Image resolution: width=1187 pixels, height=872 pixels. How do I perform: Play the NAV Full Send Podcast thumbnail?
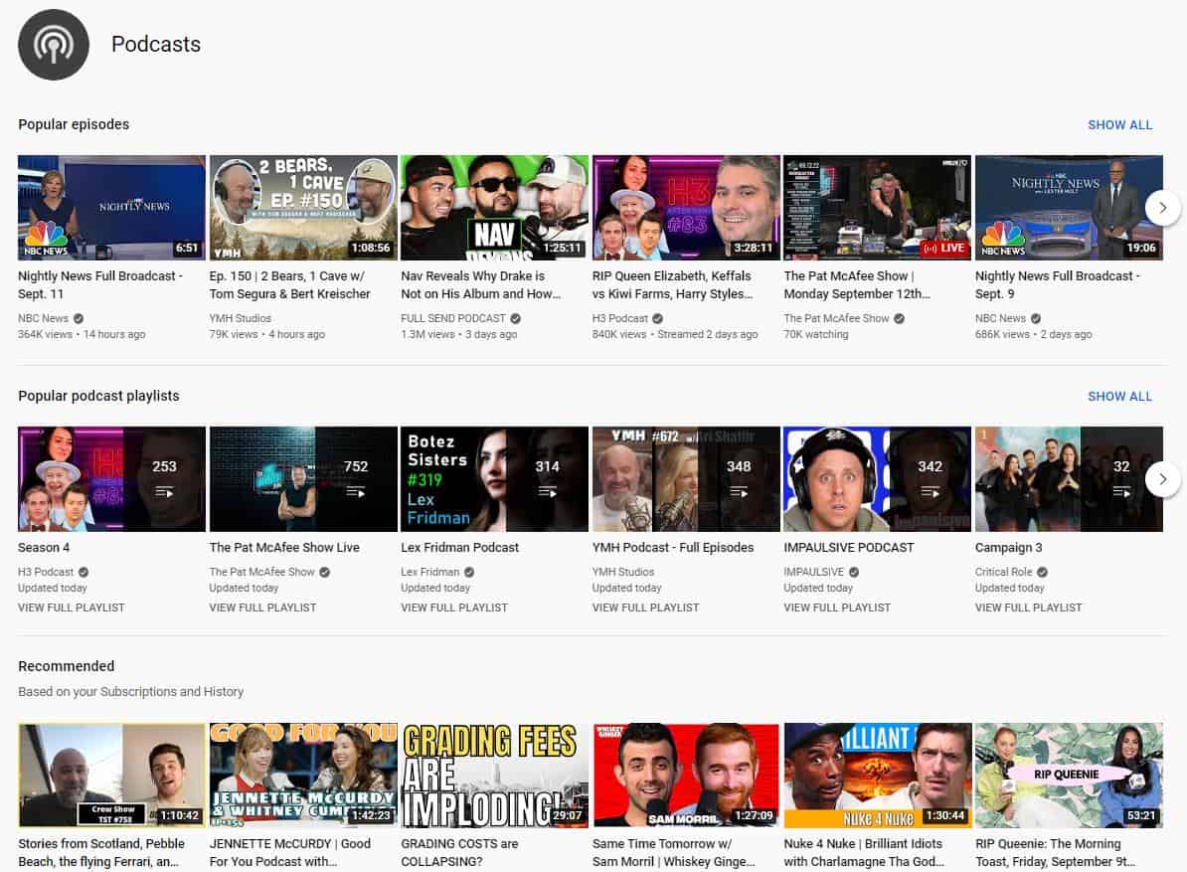click(x=494, y=208)
